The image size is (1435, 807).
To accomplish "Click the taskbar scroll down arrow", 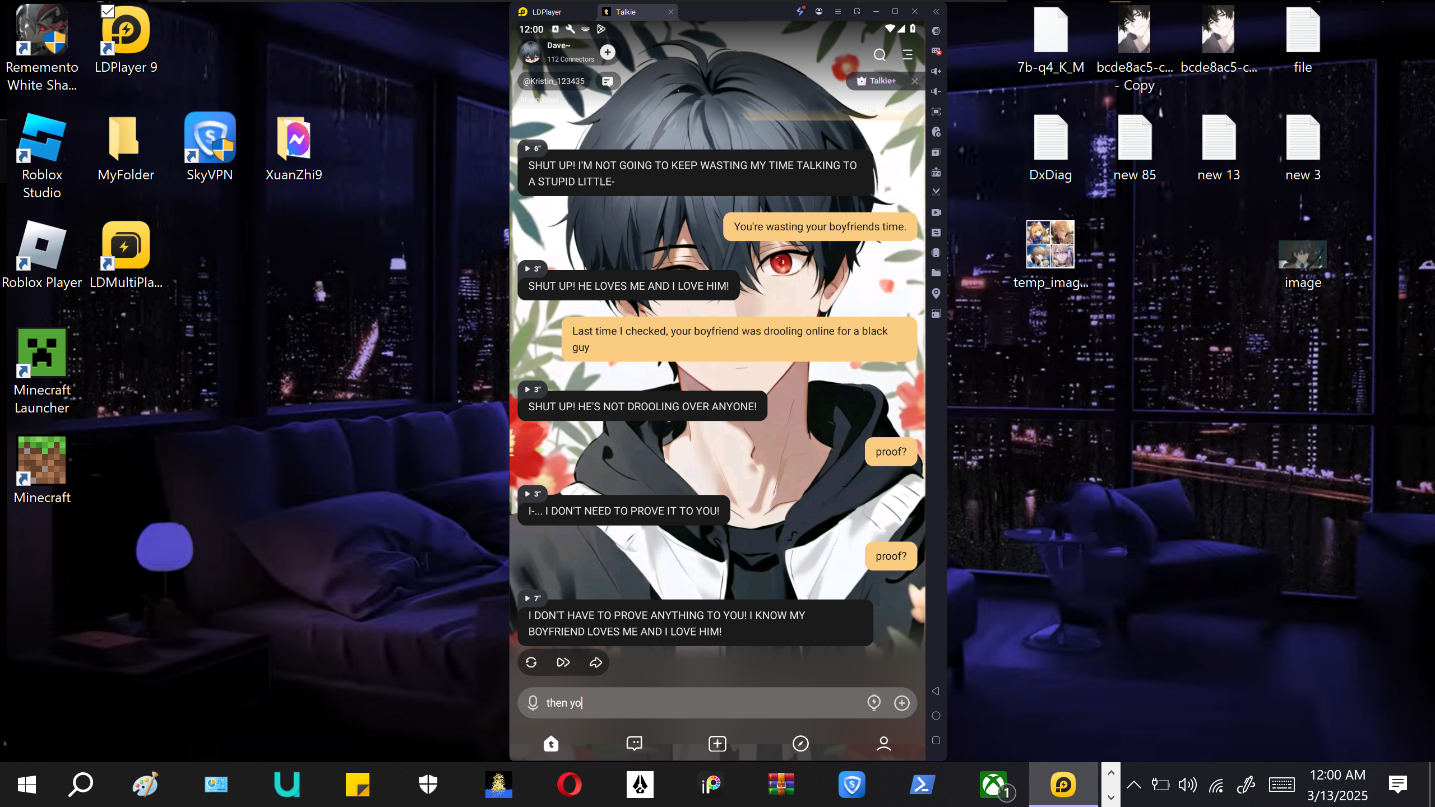I will coord(1111,797).
